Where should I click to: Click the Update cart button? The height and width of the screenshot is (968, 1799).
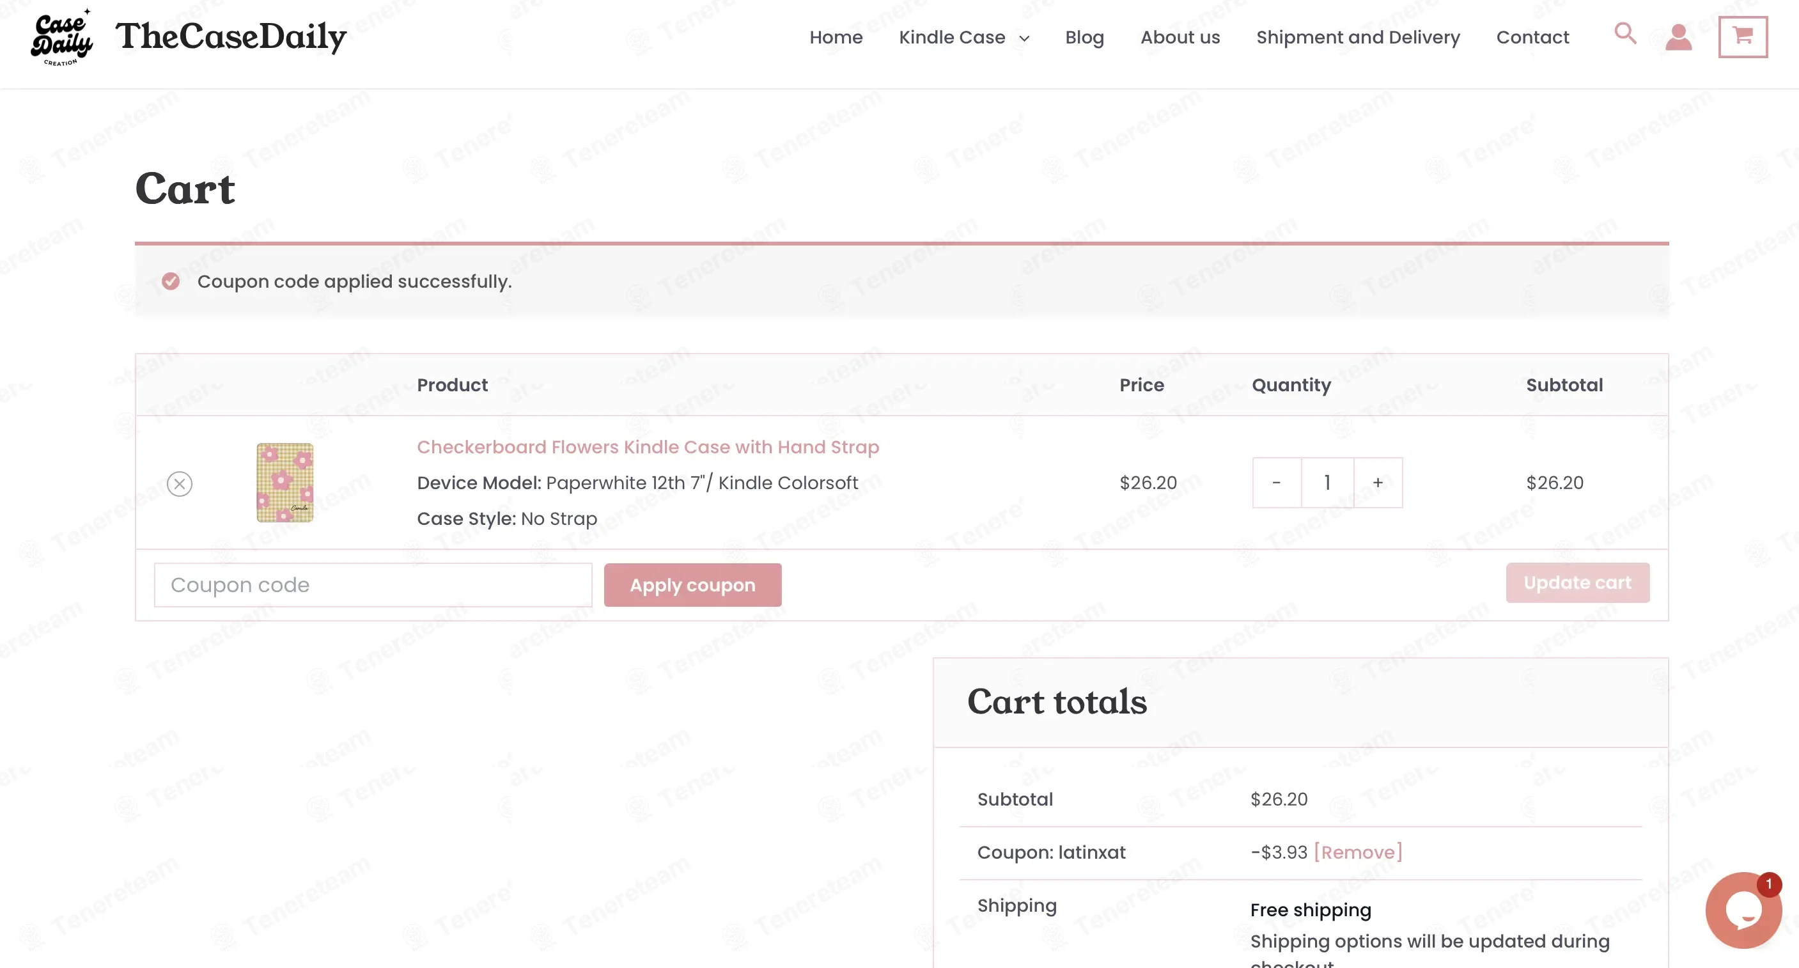(x=1577, y=582)
